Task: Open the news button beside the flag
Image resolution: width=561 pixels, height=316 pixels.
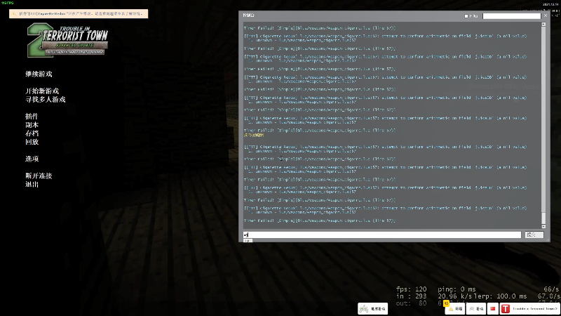Action: (x=476, y=308)
